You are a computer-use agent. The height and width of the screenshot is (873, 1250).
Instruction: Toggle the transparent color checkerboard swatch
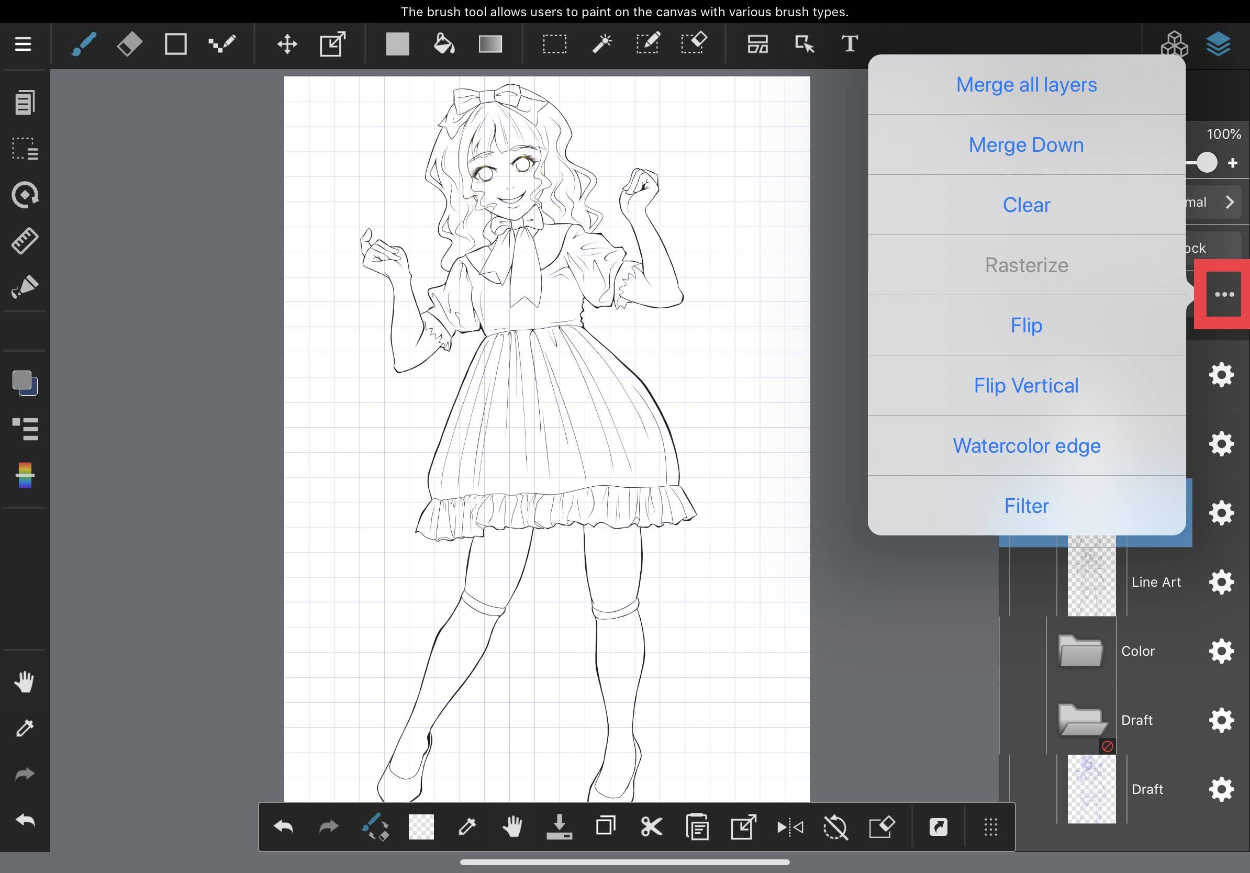tap(421, 827)
